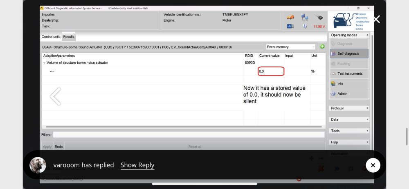
Task: Select Test instruments operating mode
Action: [349, 73]
